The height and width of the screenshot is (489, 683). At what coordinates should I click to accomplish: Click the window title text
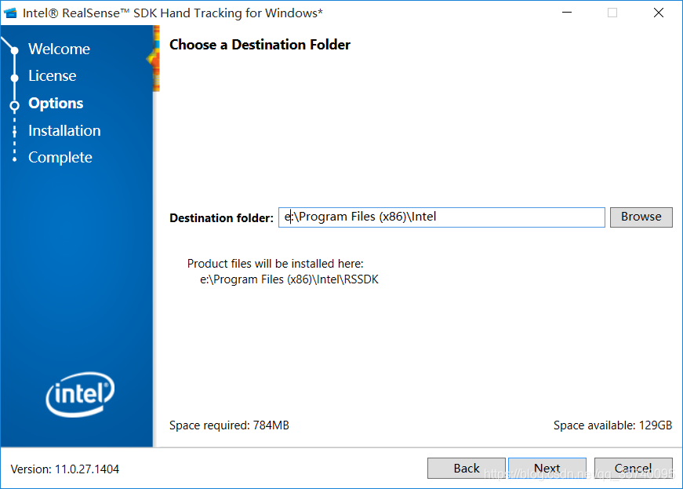tap(173, 13)
